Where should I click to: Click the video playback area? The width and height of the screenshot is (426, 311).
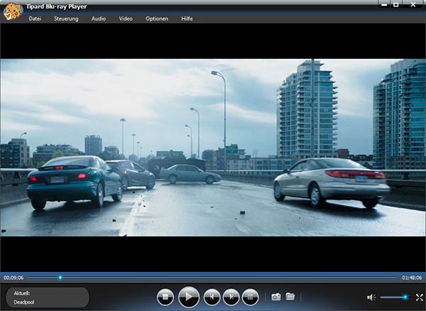213,148
